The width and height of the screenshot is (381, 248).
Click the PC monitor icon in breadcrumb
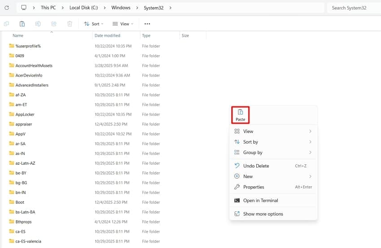point(24,8)
